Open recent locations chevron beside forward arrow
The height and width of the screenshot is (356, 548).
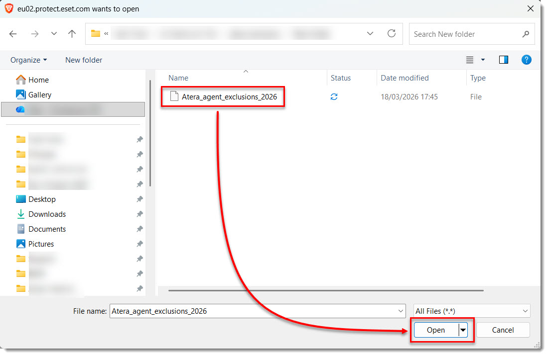tap(54, 34)
